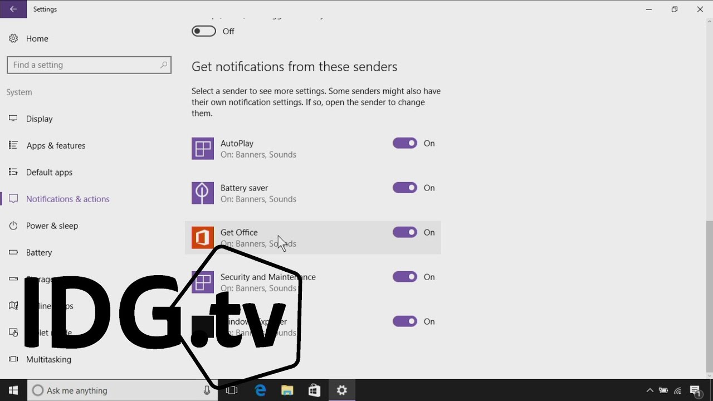The width and height of the screenshot is (713, 401).
Task: Open the Battery settings page
Action: pyautogui.click(x=39, y=252)
